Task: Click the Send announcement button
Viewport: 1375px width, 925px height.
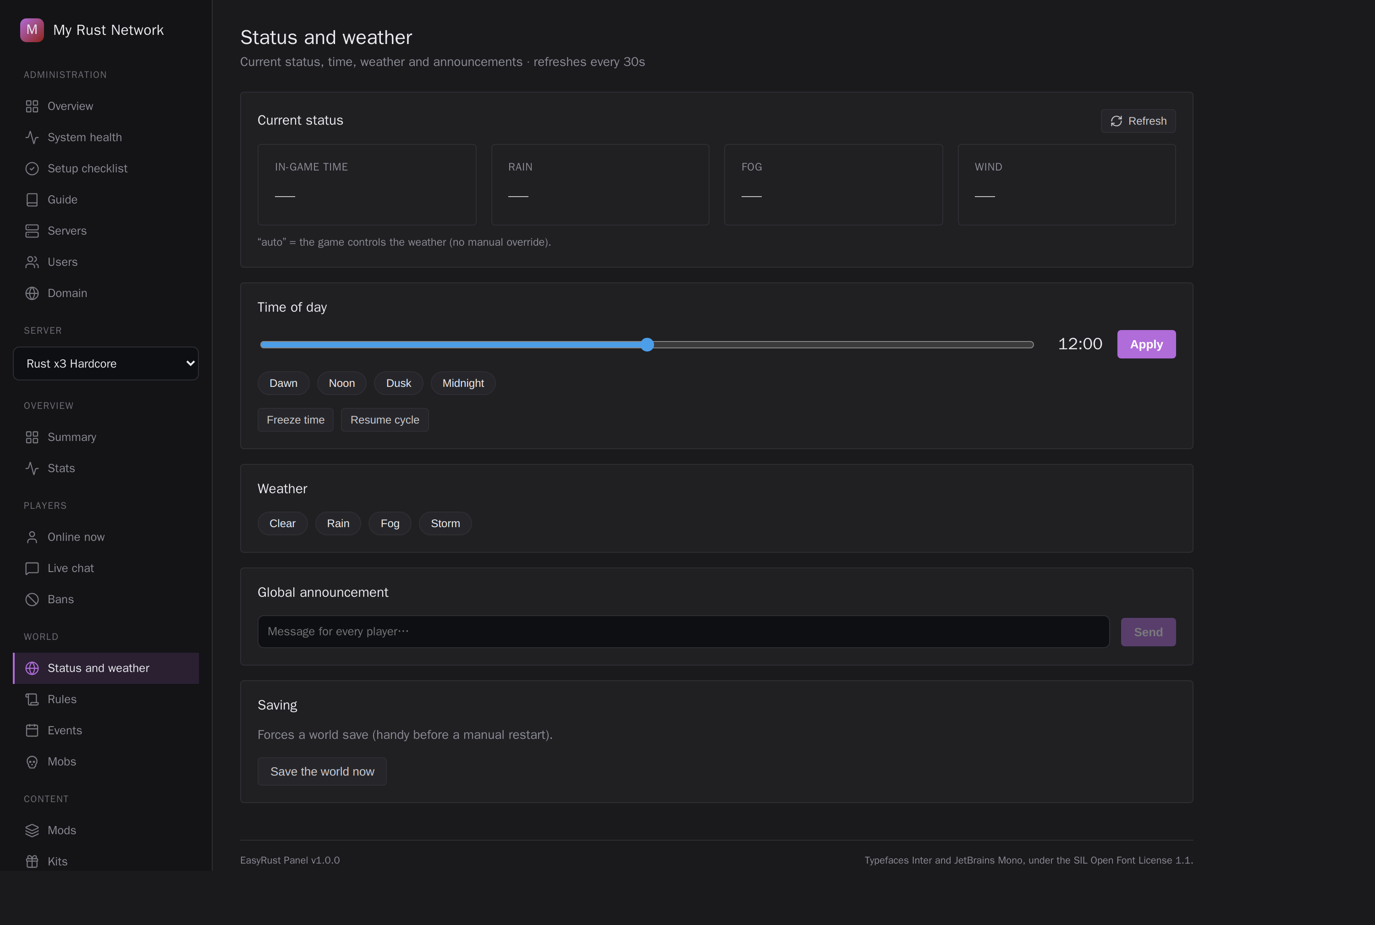Action: coord(1148,632)
